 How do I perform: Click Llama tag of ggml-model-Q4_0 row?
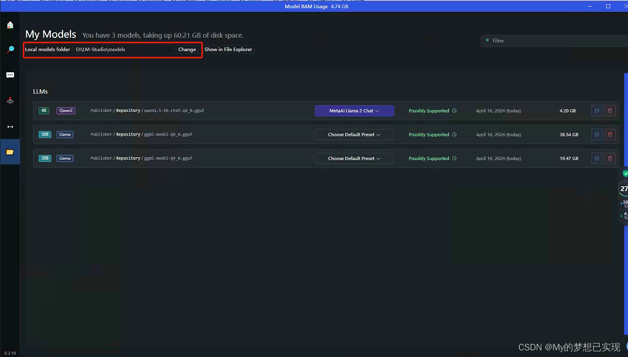[65, 158]
